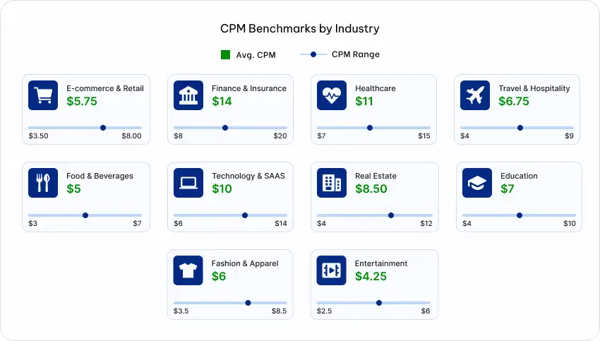The width and height of the screenshot is (600, 341).
Task: Click the $8.00 maximum in E-commerce card
Action: click(131, 136)
